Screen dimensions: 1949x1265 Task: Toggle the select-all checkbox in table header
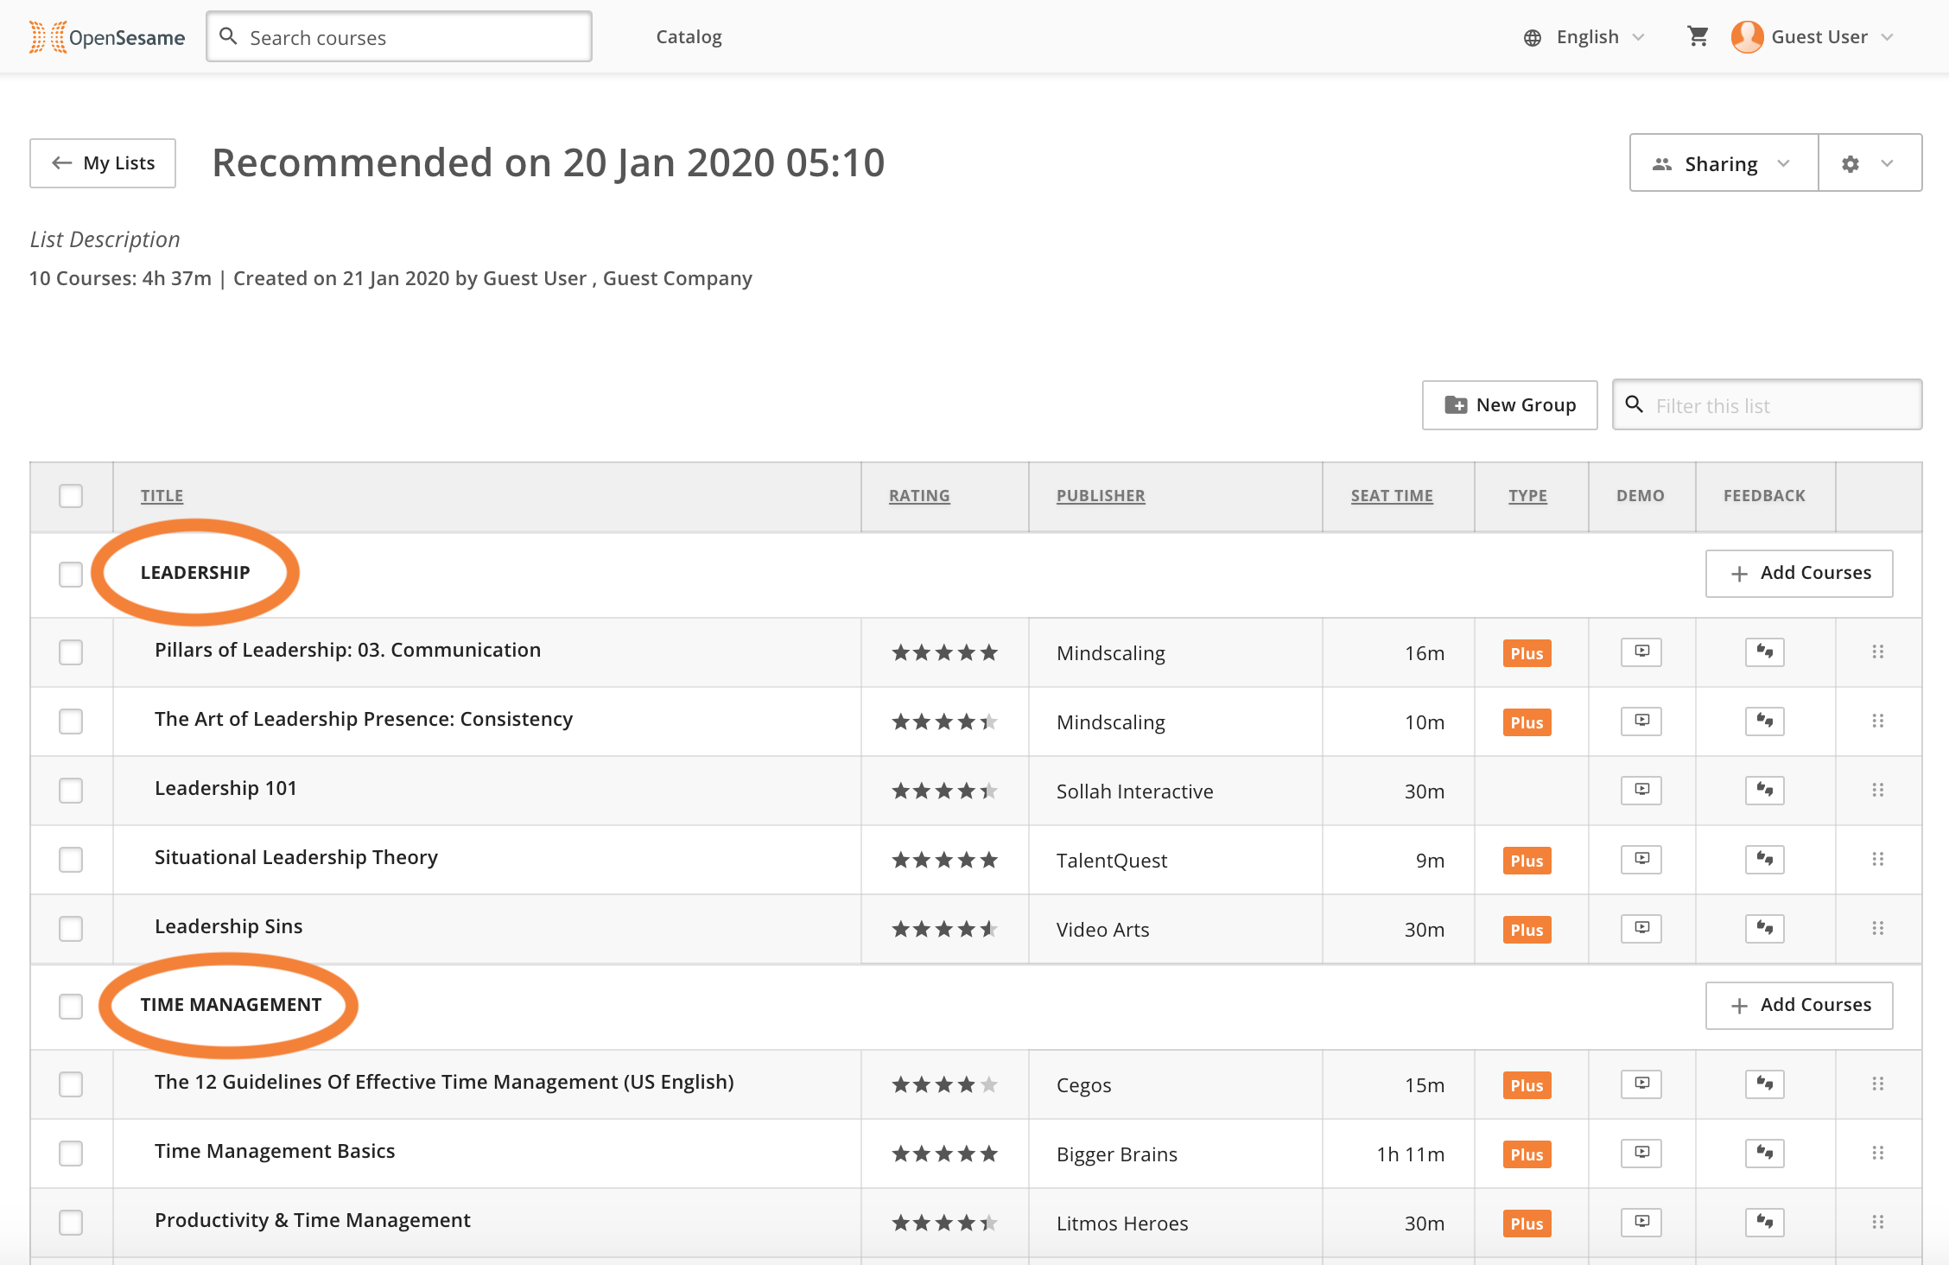tap(71, 496)
